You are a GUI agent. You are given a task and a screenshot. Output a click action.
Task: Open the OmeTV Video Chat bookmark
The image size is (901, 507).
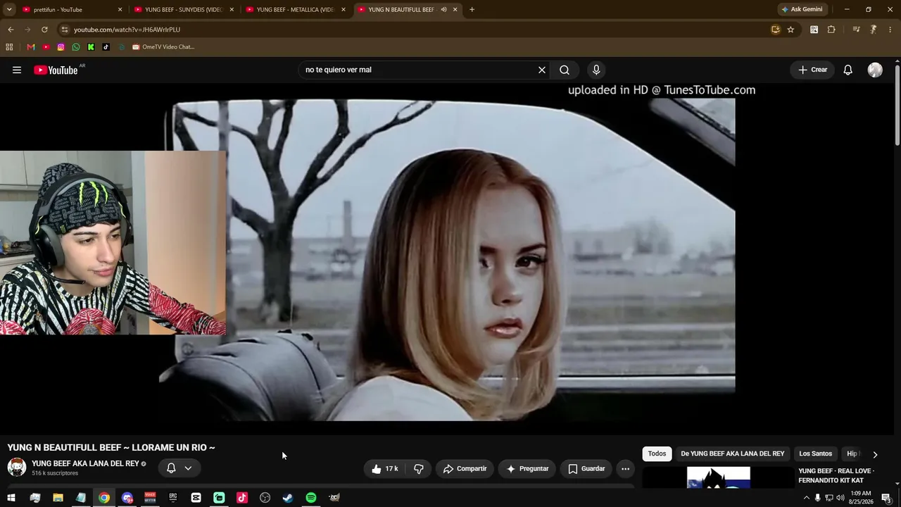pos(163,47)
